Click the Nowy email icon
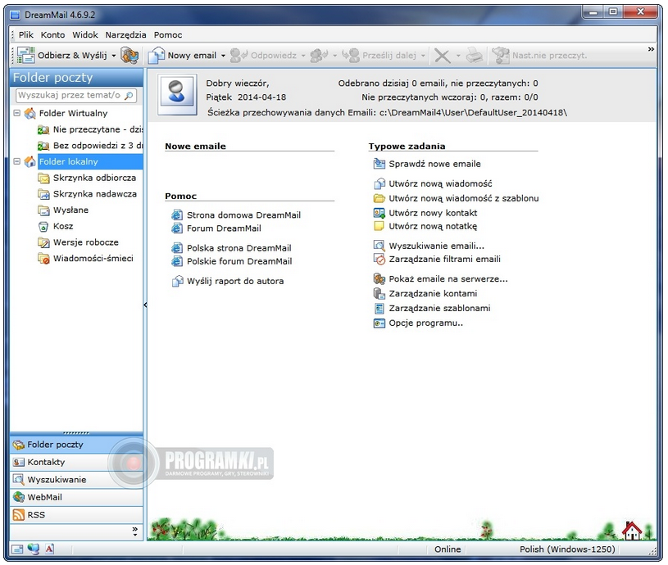This screenshot has width=668, height=565. tap(157, 56)
